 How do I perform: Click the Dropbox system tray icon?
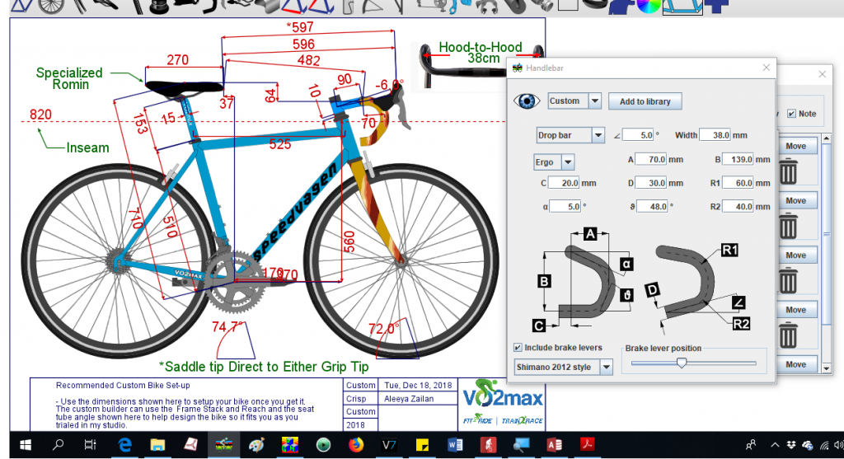click(790, 445)
